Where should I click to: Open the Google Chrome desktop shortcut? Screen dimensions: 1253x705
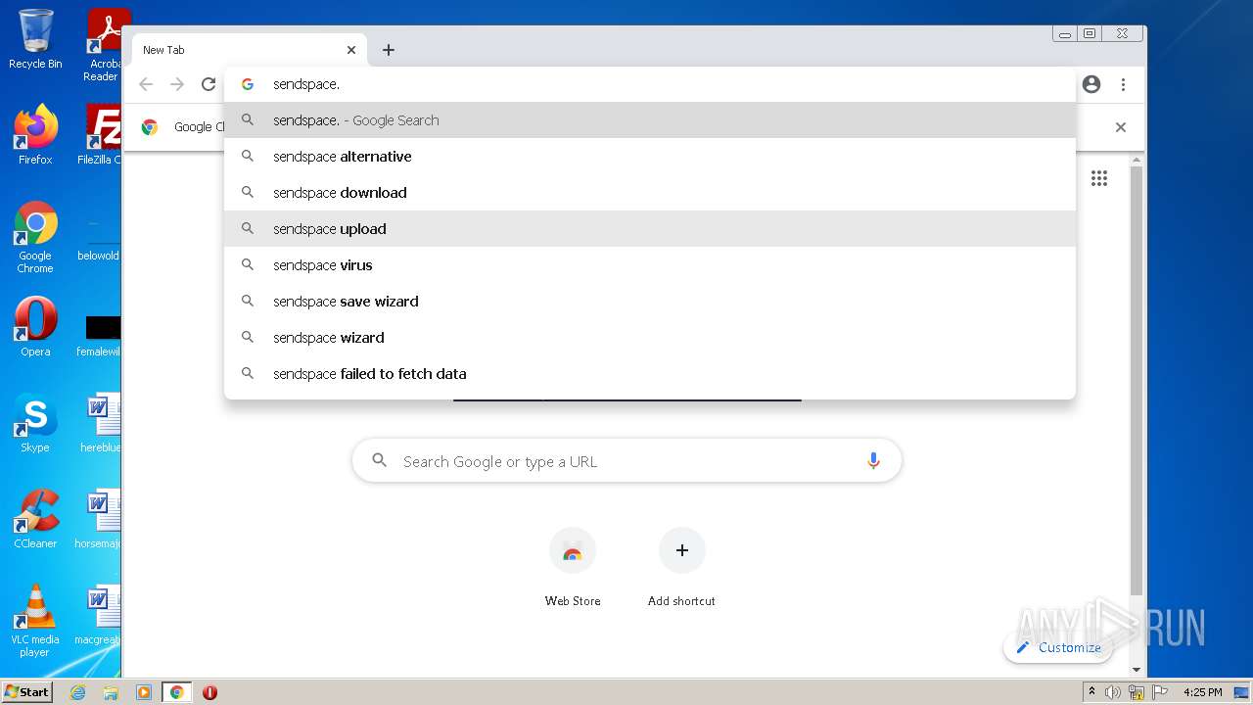pyautogui.click(x=35, y=237)
